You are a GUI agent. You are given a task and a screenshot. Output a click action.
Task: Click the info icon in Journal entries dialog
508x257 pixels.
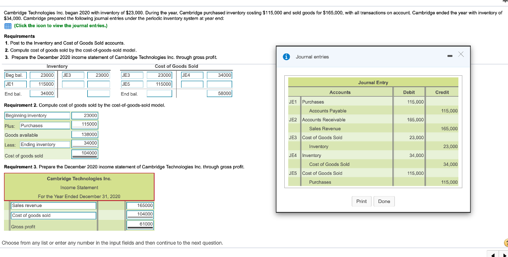point(286,57)
